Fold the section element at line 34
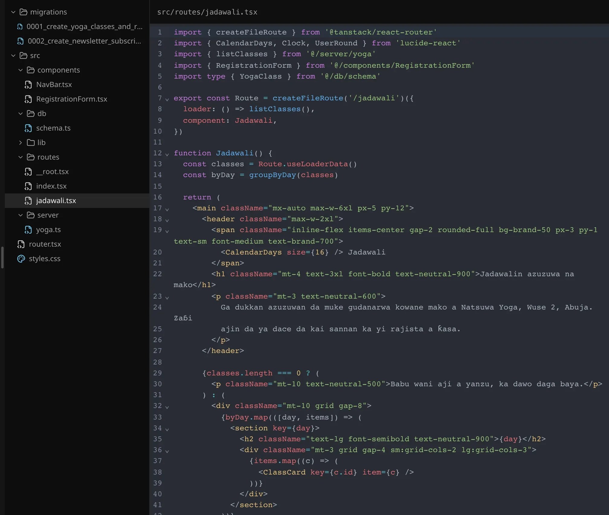Screen dimensions: 609x515 (x=167, y=429)
